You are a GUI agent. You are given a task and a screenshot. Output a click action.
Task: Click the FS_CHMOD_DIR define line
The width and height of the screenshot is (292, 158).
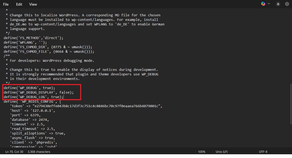pyautogui.click(x=48, y=47)
